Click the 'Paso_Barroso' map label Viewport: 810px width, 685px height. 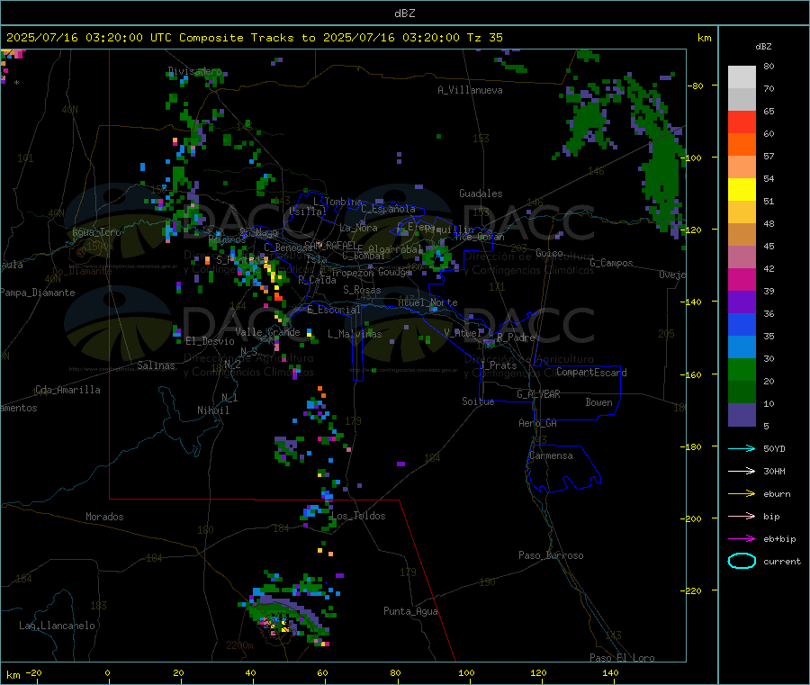click(x=551, y=555)
